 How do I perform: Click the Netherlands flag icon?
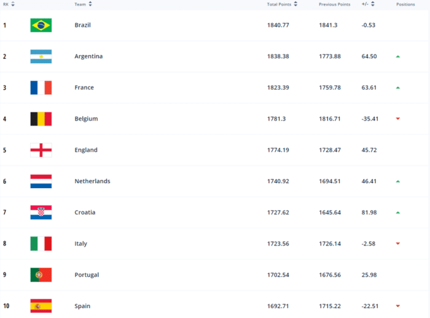[41, 181]
